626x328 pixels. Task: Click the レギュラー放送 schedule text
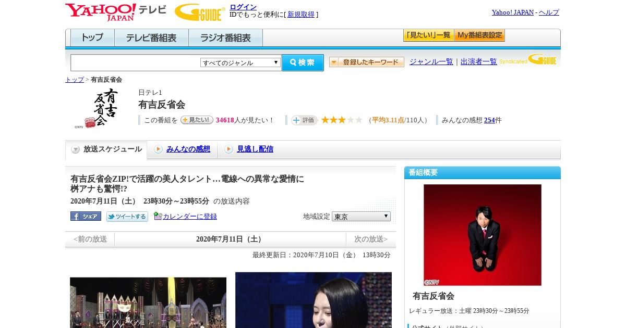click(469, 311)
